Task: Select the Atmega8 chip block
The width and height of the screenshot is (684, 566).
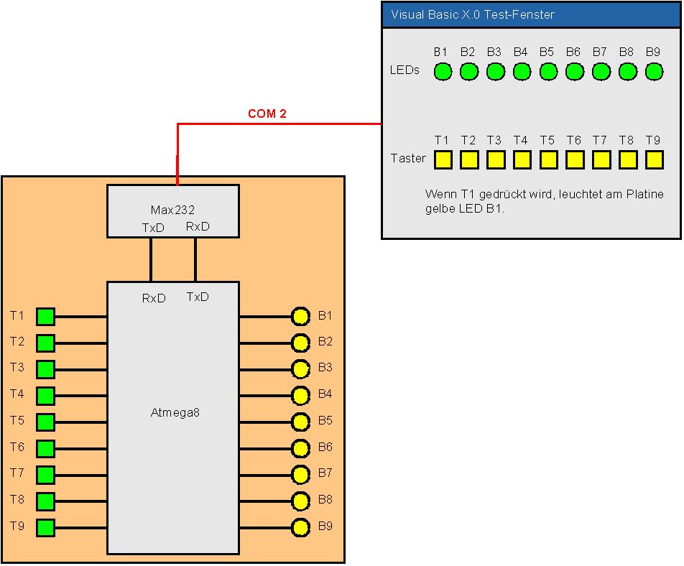Action: click(x=173, y=418)
